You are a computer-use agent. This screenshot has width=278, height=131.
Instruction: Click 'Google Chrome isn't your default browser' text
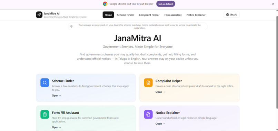click(x=131, y=4)
